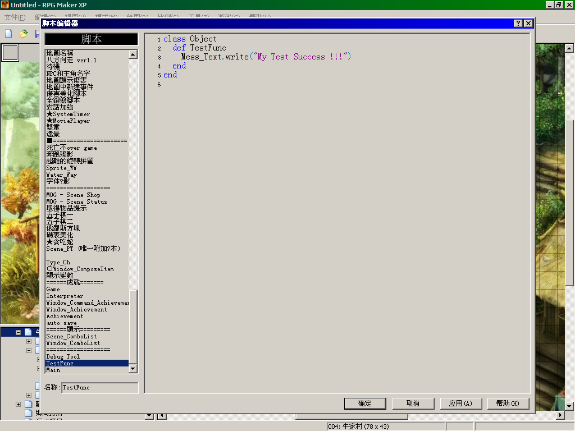
Task: Click script list scroll down arrow
Action: coord(133,369)
